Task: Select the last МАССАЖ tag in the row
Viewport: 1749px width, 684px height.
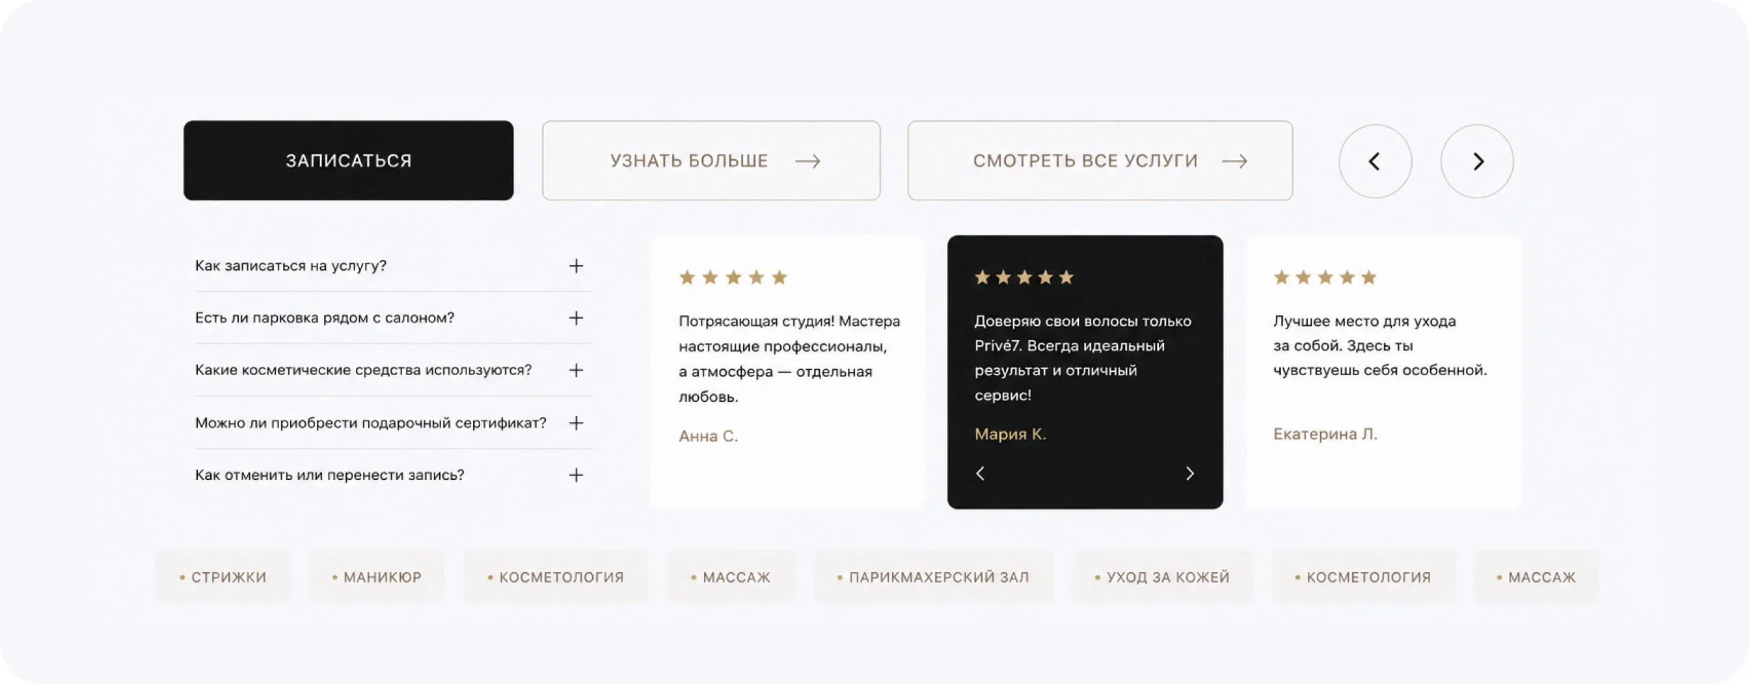Action: click(1536, 577)
